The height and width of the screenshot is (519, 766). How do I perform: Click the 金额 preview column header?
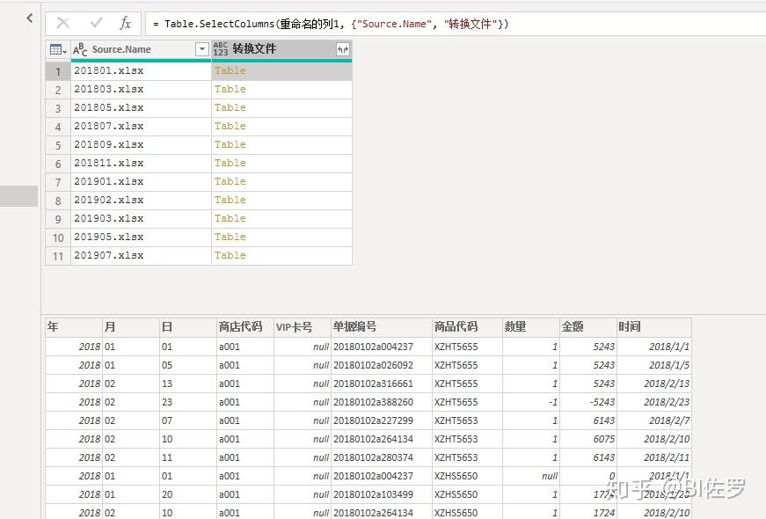(573, 327)
